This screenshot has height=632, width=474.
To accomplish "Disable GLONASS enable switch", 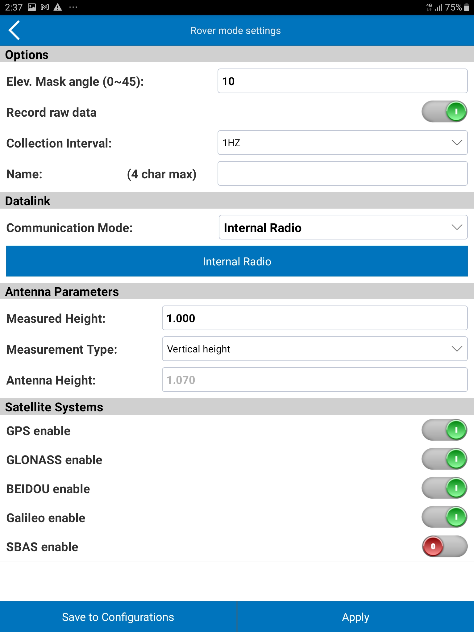I will (444, 459).
